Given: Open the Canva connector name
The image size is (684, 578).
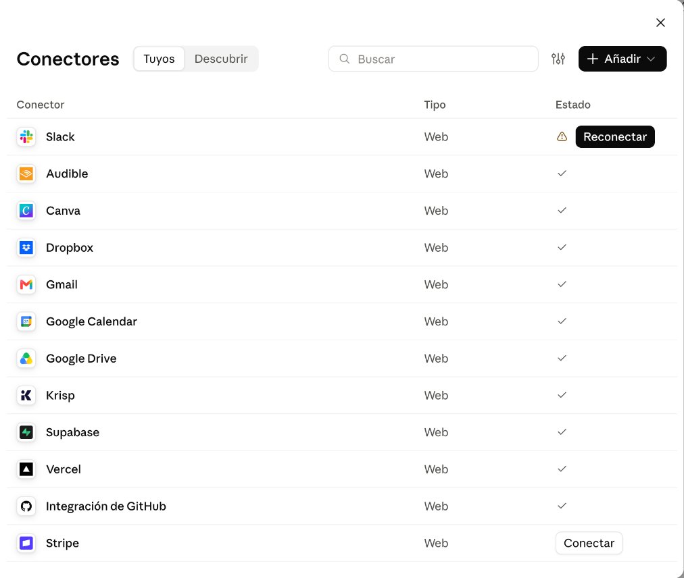Looking at the screenshot, I should coord(64,211).
